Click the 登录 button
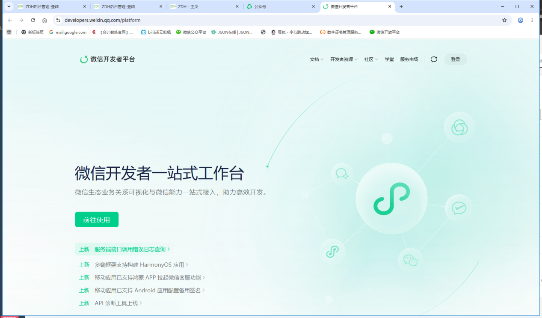Viewport: 542px width, 318px height. 456,59
